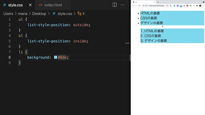The width and height of the screenshot is (205, 115).
Task: Open the style.css breadcrumb item
Action: pos(65,13)
